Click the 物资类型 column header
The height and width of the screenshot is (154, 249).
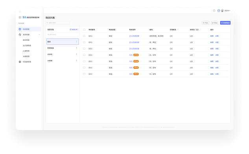pyautogui.click(x=112, y=29)
